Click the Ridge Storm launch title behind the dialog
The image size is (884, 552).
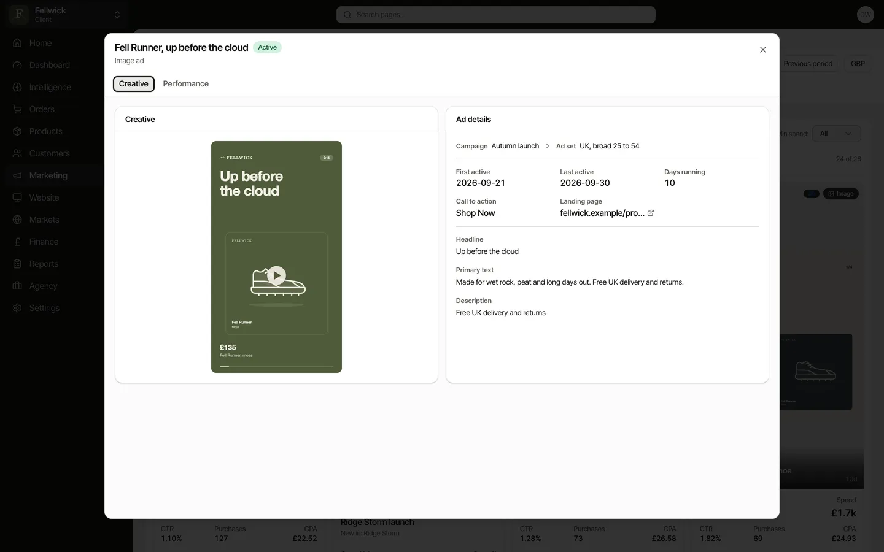coord(378,523)
